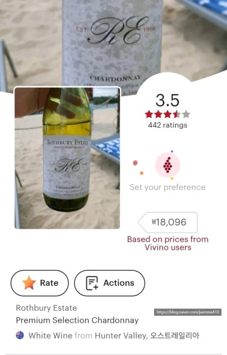Open the small wine bottle thumbnail
227x355 pixels.
pyautogui.click(x=68, y=158)
